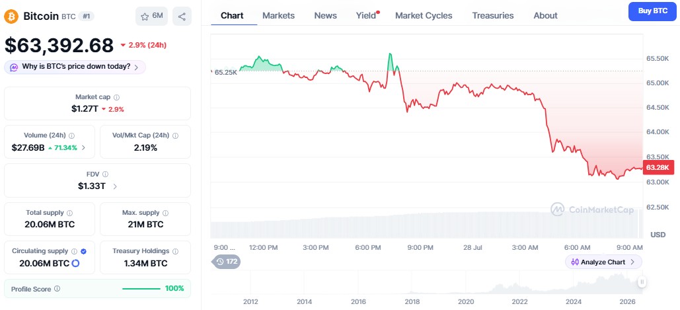Switch to the Markets tab
Screen dimensions: 680x310
click(278, 16)
